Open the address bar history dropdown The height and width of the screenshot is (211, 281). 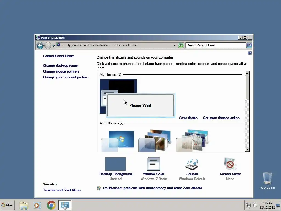click(174, 45)
